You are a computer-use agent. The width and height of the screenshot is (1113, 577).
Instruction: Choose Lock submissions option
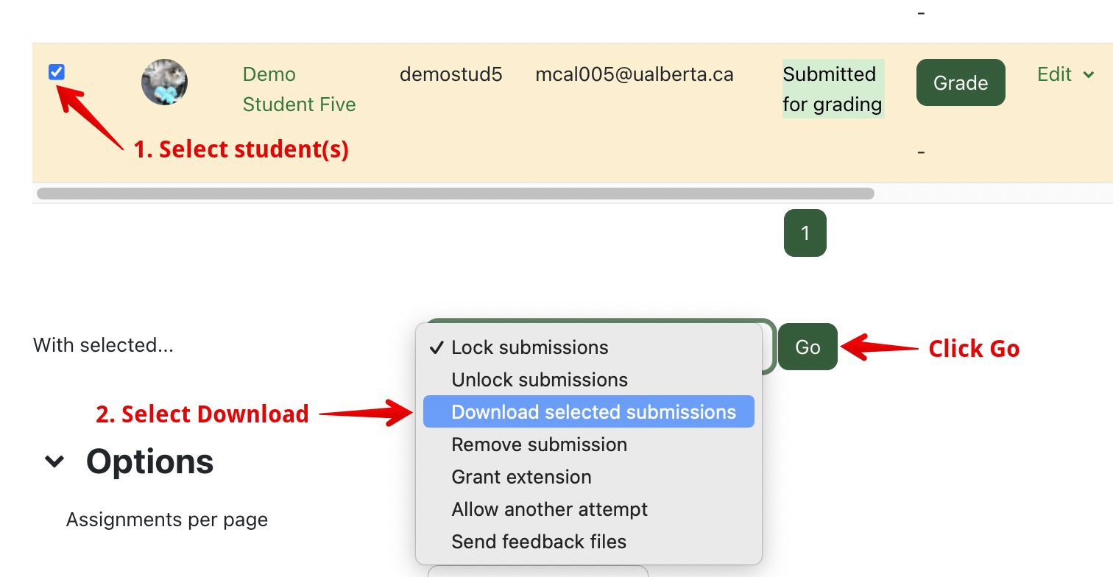coord(529,347)
